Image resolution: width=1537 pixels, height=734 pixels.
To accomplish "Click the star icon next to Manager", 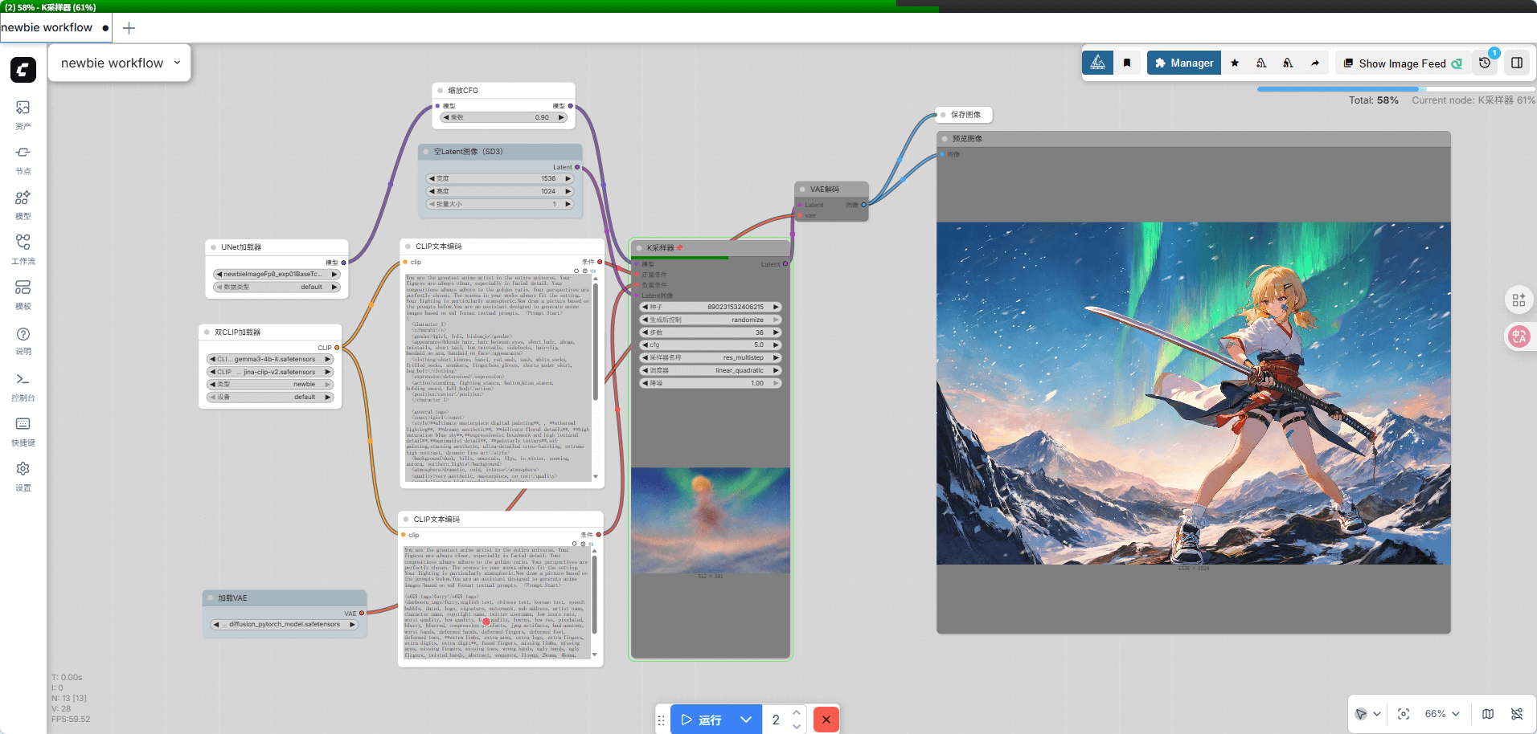I will click(1235, 63).
